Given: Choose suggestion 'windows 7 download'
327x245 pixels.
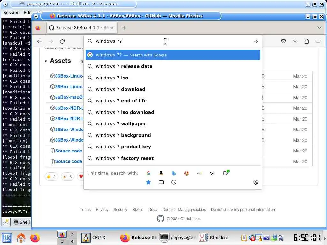Looking at the screenshot, I should (x=173, y=89).
